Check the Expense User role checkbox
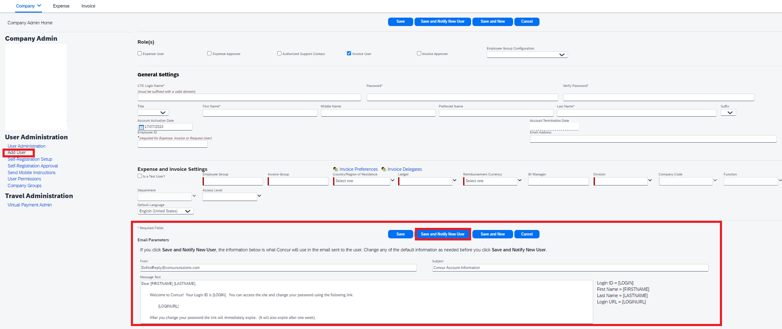The image size is (782, 329). click(x=140, y=53)
